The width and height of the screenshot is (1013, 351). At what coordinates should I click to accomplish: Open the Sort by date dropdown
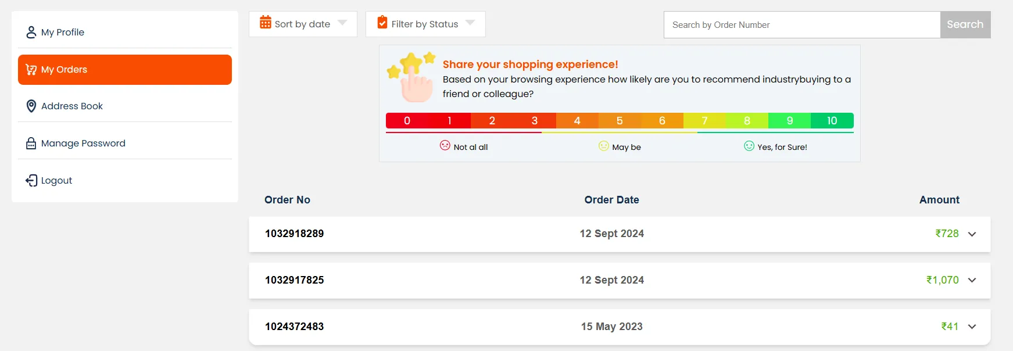(x=303, y=24)
